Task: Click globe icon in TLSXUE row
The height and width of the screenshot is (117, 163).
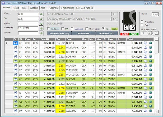Action: 150,97
